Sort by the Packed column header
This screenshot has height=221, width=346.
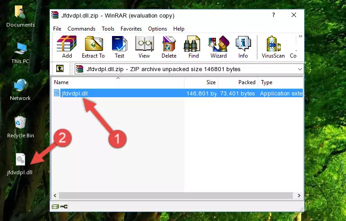click(238, 82)
